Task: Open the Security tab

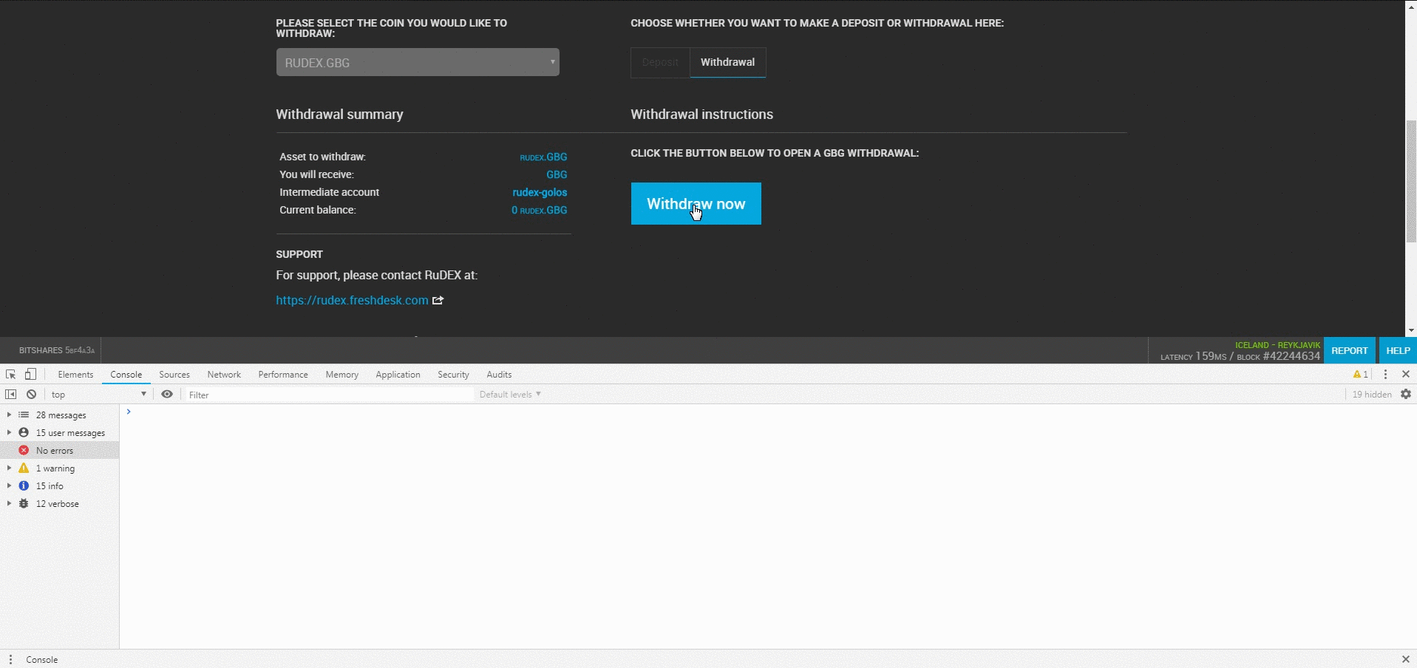Action: 453,375
